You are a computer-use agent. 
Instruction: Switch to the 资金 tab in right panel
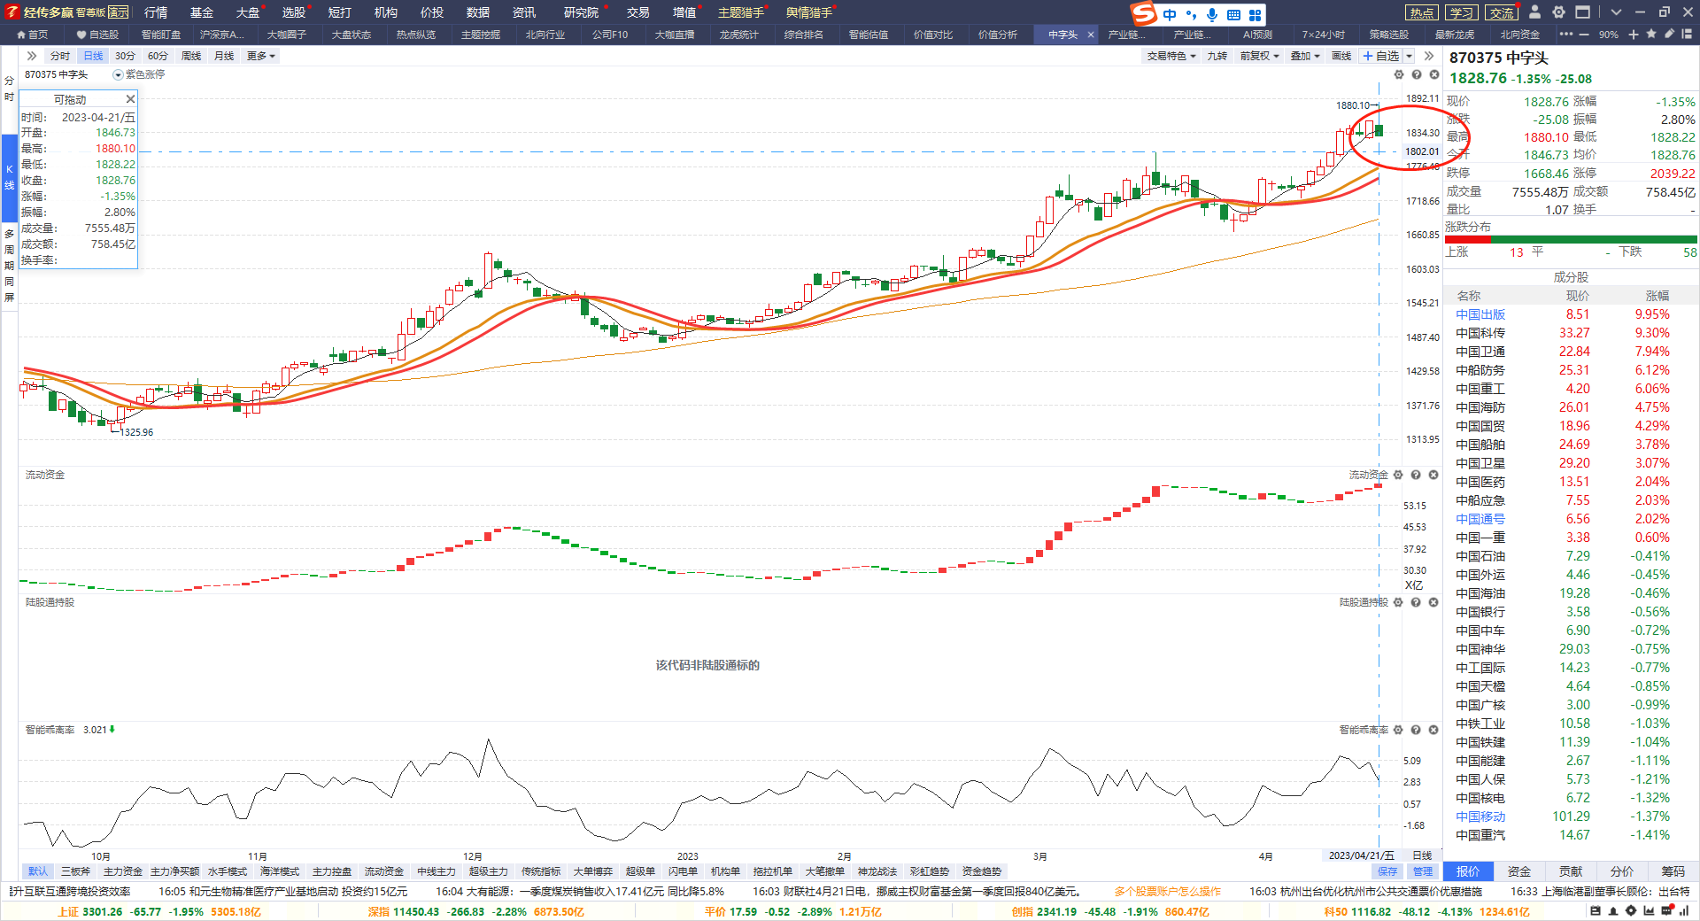[x=1519, y=871]
